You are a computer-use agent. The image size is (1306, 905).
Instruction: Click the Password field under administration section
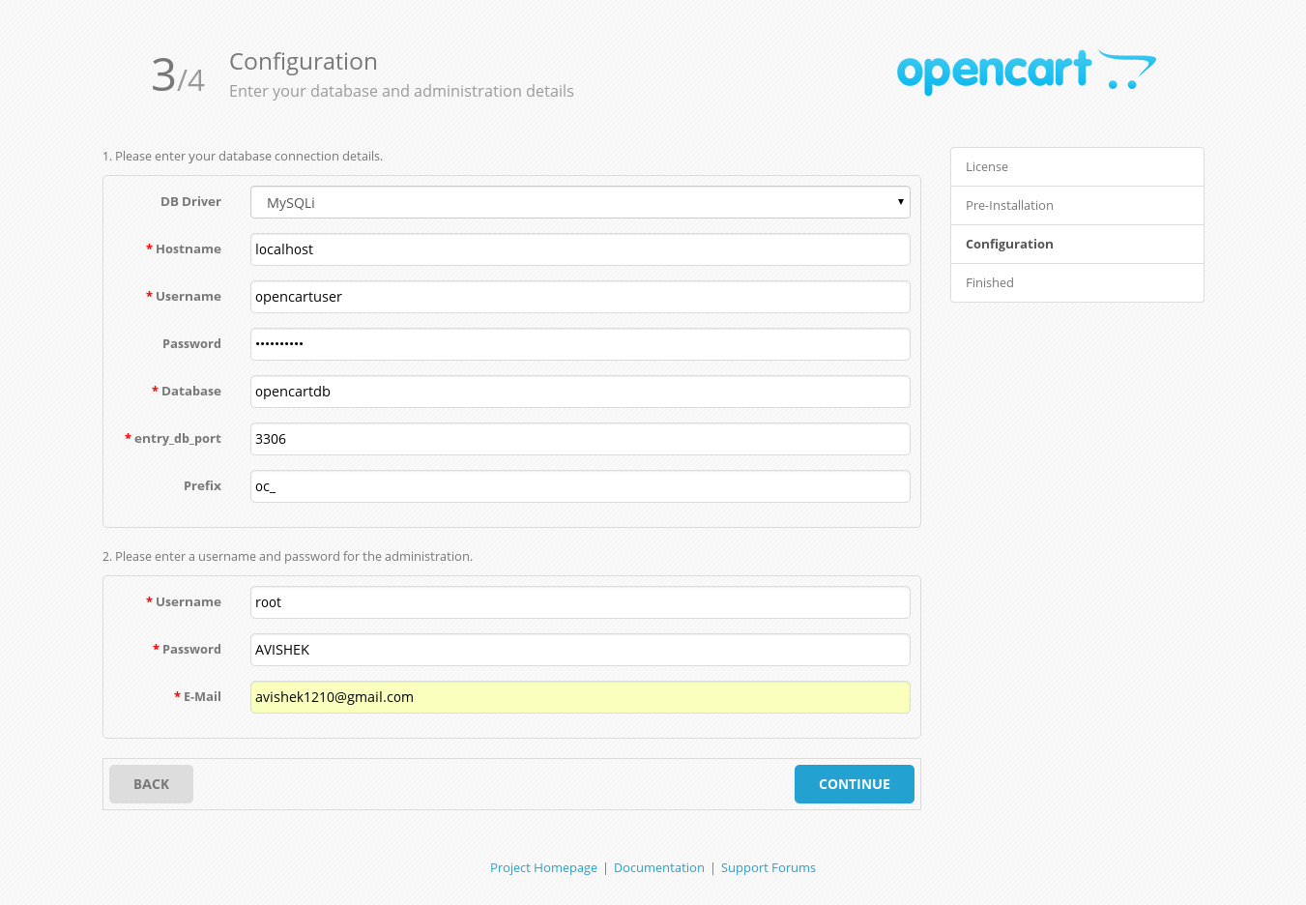pos(580,650)
